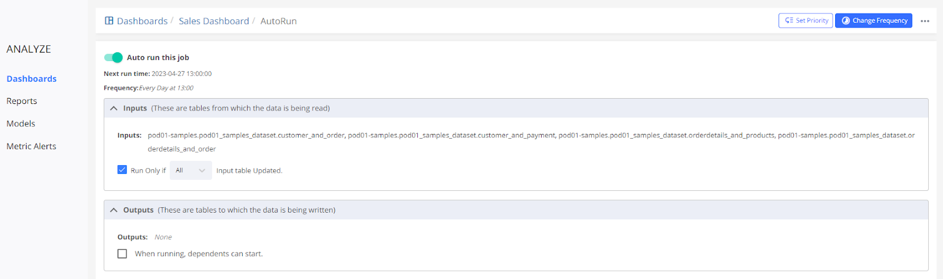Click the ANALYZE sidebar heading
Viewport: 943px width, 279px height.
click(x=29, y=49)
